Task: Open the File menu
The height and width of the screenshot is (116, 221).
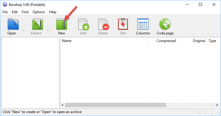Action: pyautogui.click(x=5, y=12)
